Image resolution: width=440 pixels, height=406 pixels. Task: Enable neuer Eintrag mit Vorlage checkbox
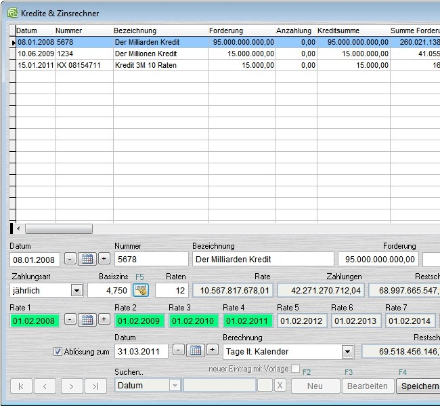(295, 368)
